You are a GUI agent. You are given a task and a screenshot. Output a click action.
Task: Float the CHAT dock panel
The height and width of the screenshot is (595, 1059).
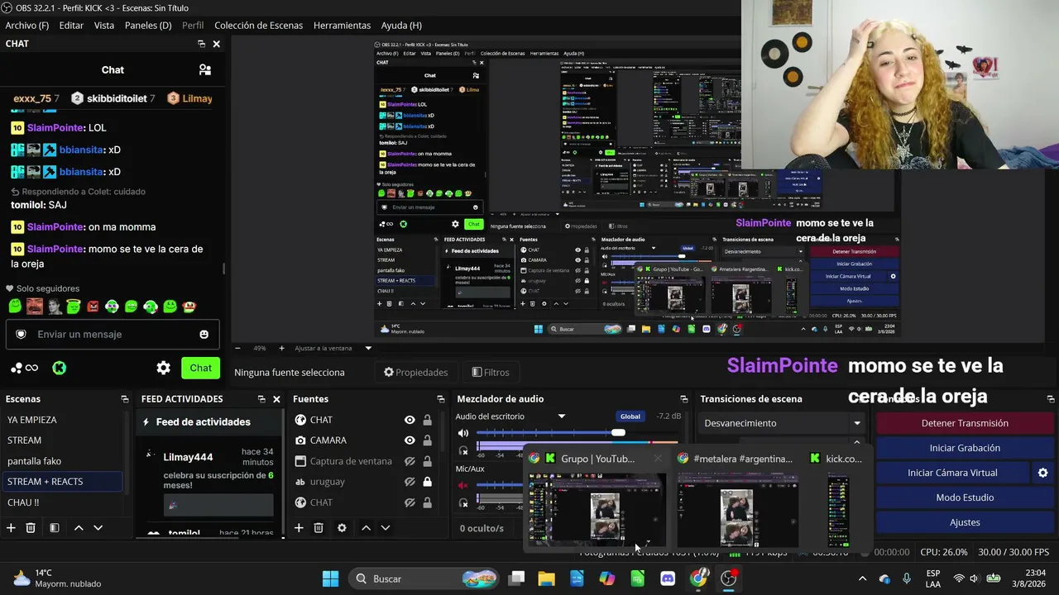coord(201,44)
